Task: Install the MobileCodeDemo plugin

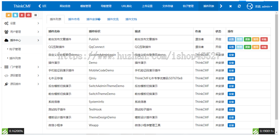Action: pos(231,70)
